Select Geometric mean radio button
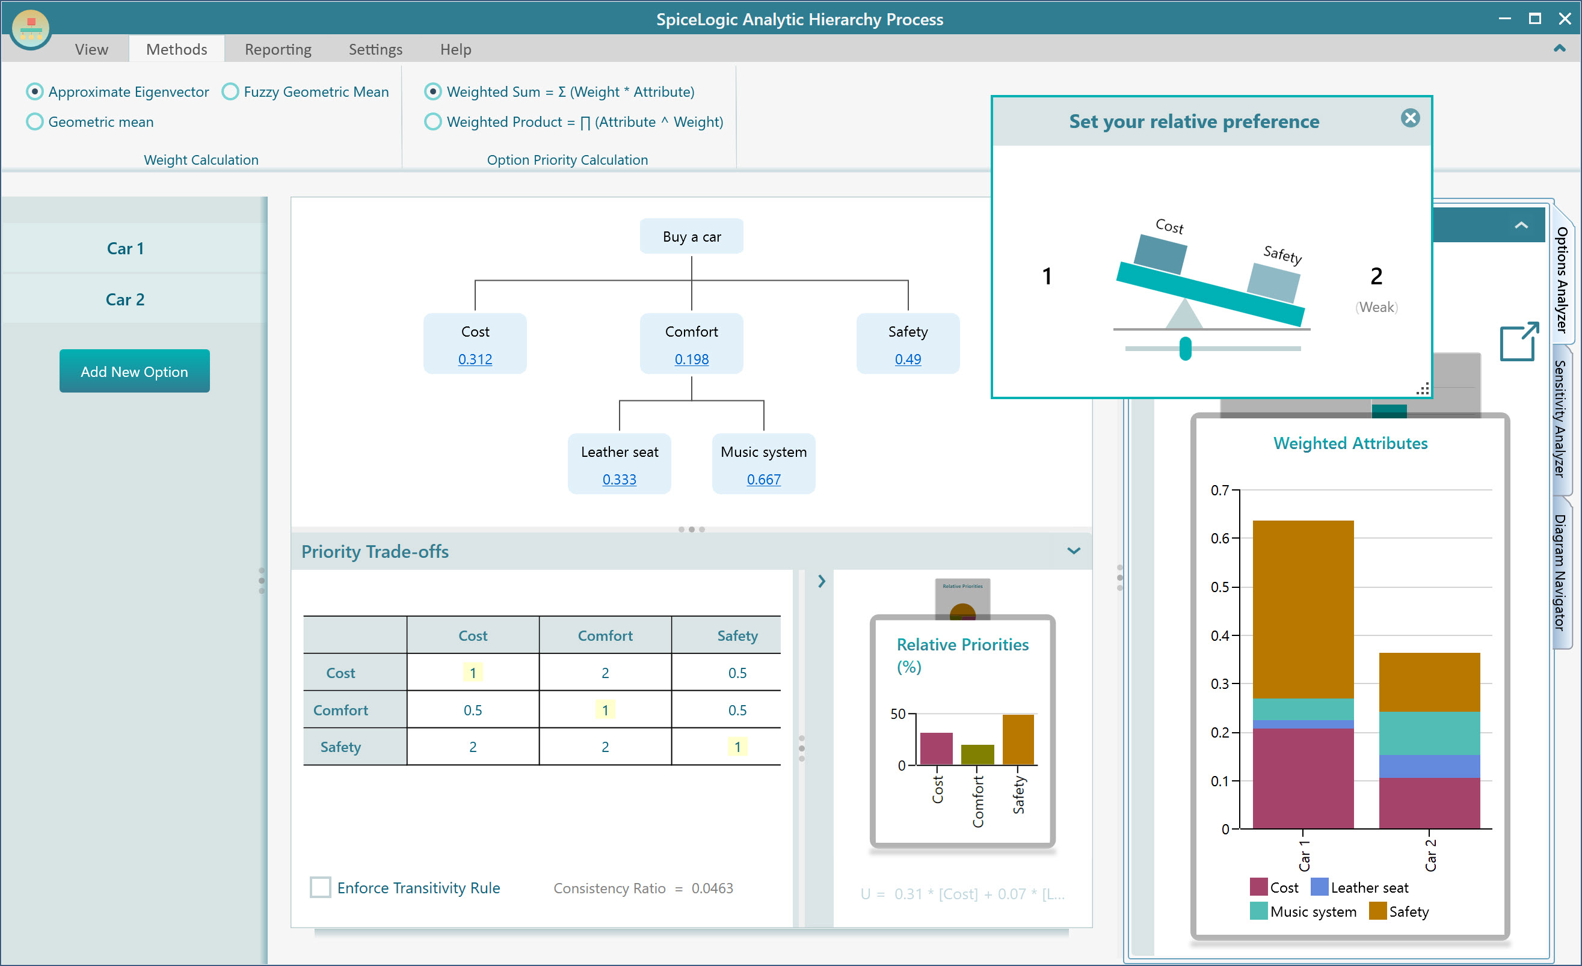 click(35, 122)
